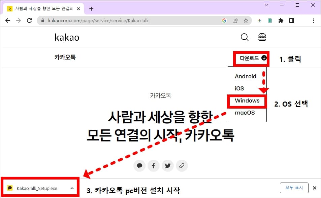Viewport: 321px width, 198px height.
Task: Select Windows from the OS list
Action: [x=247, y=101]
